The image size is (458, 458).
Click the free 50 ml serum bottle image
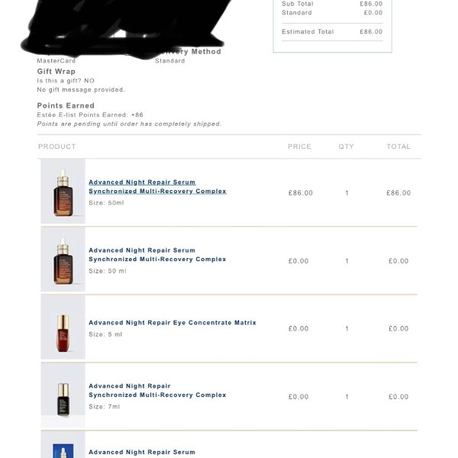(x=63, y=260)
